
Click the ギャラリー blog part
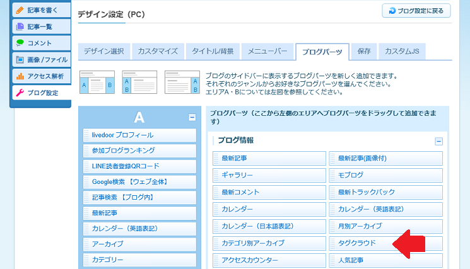coord(269,175)
